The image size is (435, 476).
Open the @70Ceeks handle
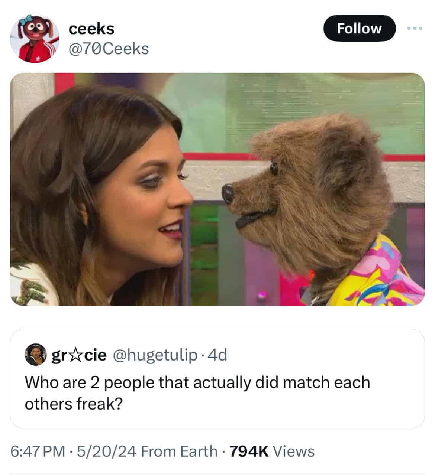coord(109,49)
